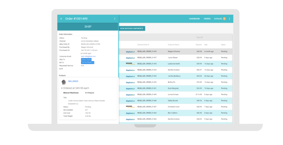This screenshot has width=283, height=145.
Task: Click the $76.89 payment cell
Action: point(199,82)
